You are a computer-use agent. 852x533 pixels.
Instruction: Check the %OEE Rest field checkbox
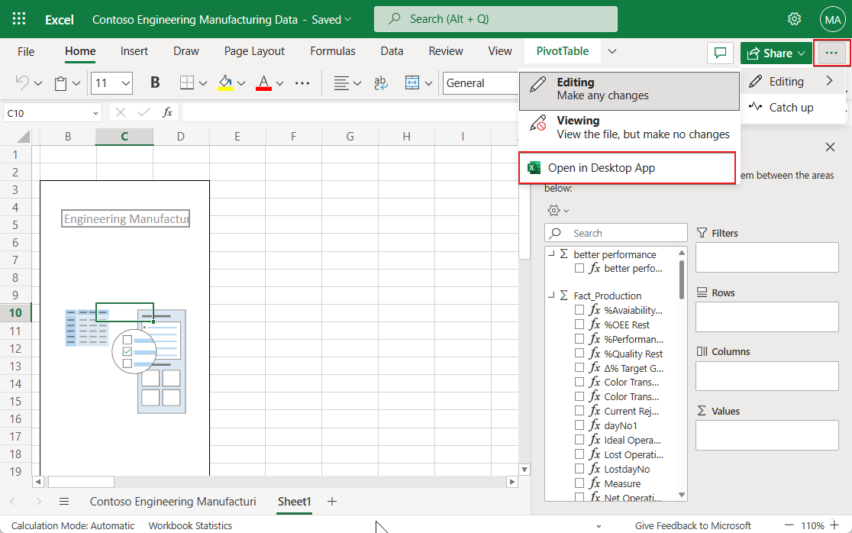click(x=579, y=324)
